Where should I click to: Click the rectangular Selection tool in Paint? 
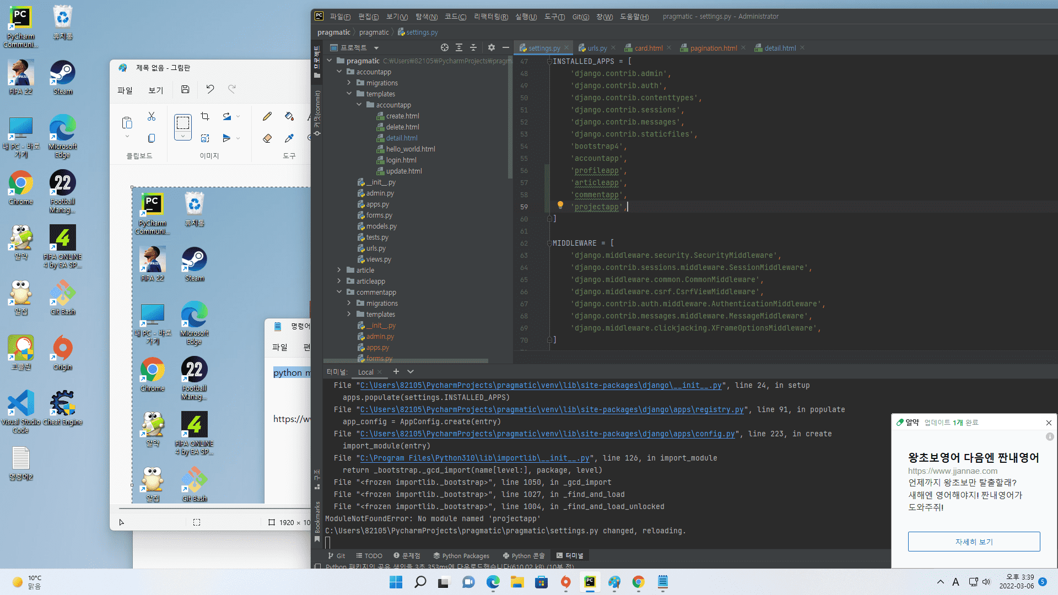pos(183,122)
